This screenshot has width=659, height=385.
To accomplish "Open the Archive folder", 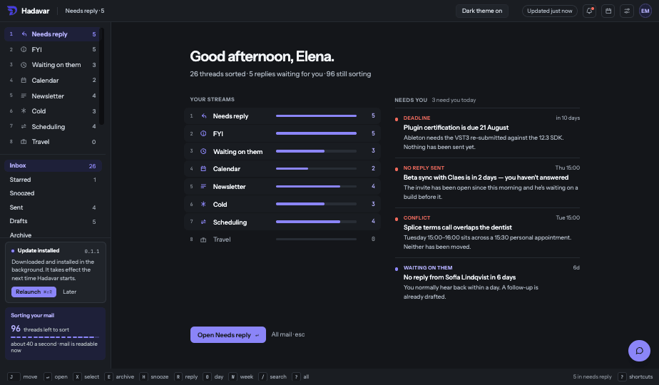I will [53, 235].
